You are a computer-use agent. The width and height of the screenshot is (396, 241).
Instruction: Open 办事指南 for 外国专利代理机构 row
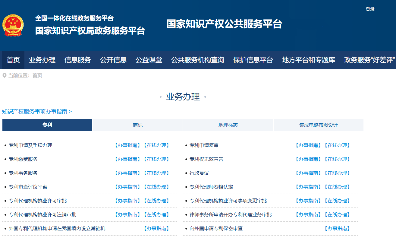(156, 229)
